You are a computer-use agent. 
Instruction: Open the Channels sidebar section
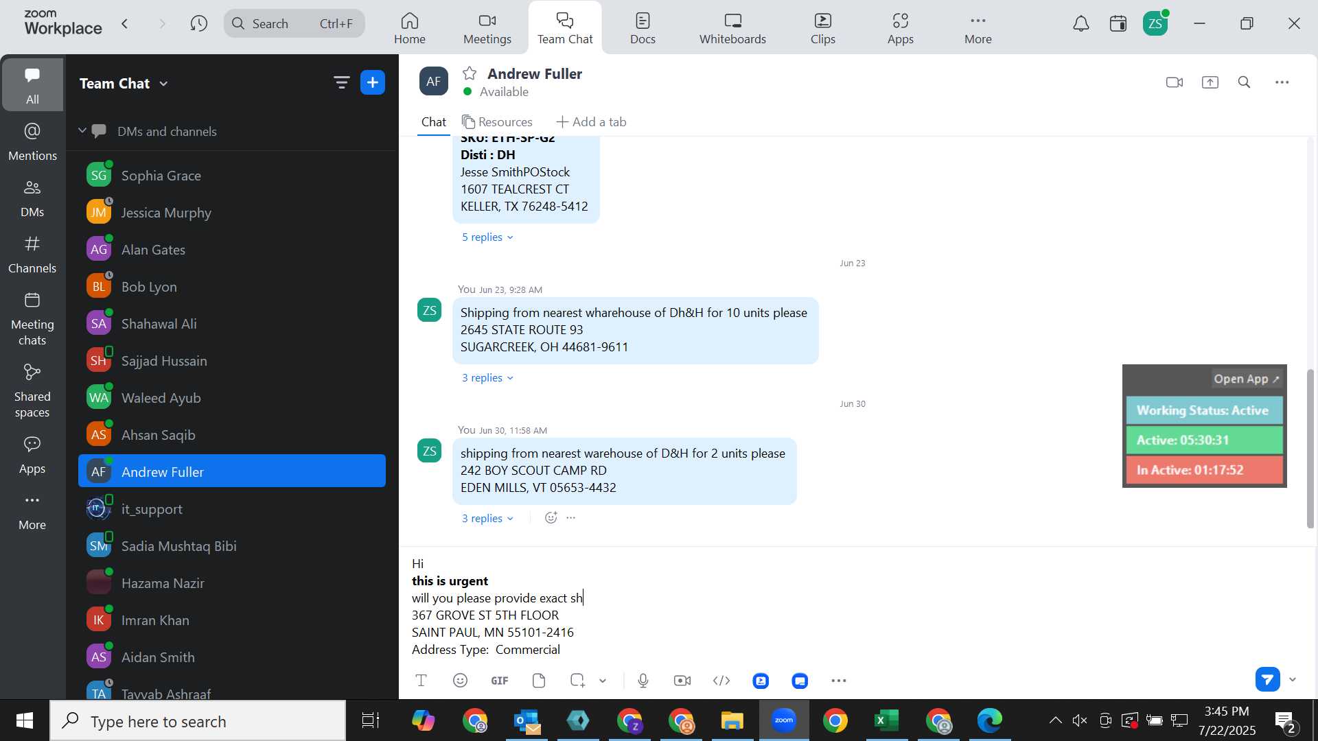32,255
